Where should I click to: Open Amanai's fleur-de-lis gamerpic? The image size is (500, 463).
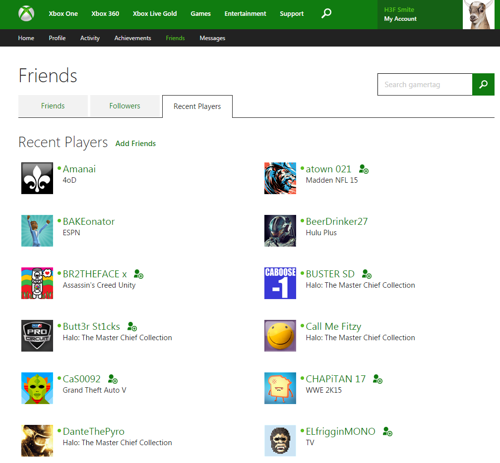click(37, 178)
